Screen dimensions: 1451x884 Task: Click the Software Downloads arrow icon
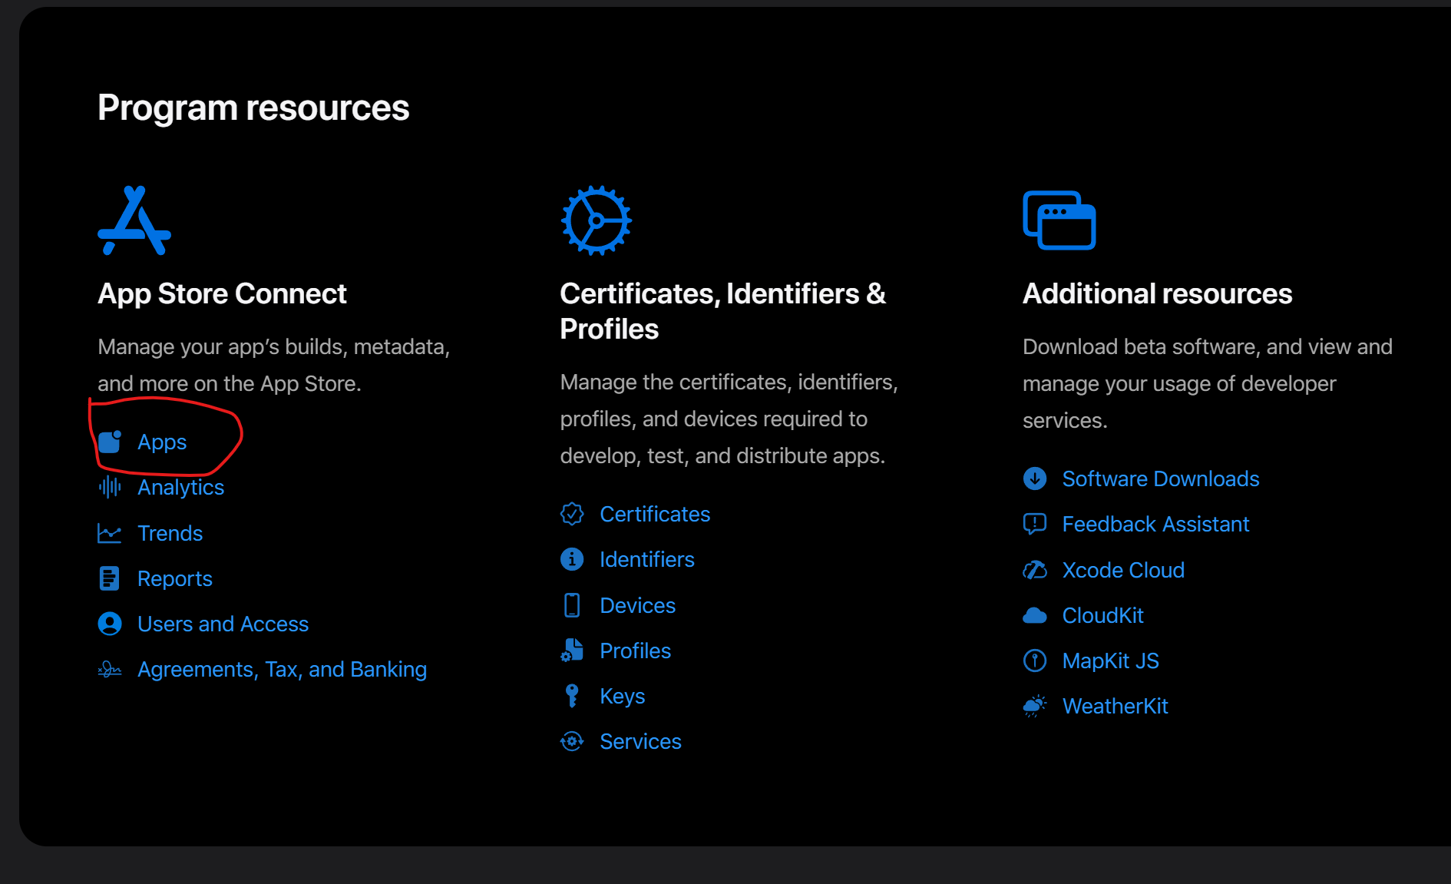[1035, 478]
